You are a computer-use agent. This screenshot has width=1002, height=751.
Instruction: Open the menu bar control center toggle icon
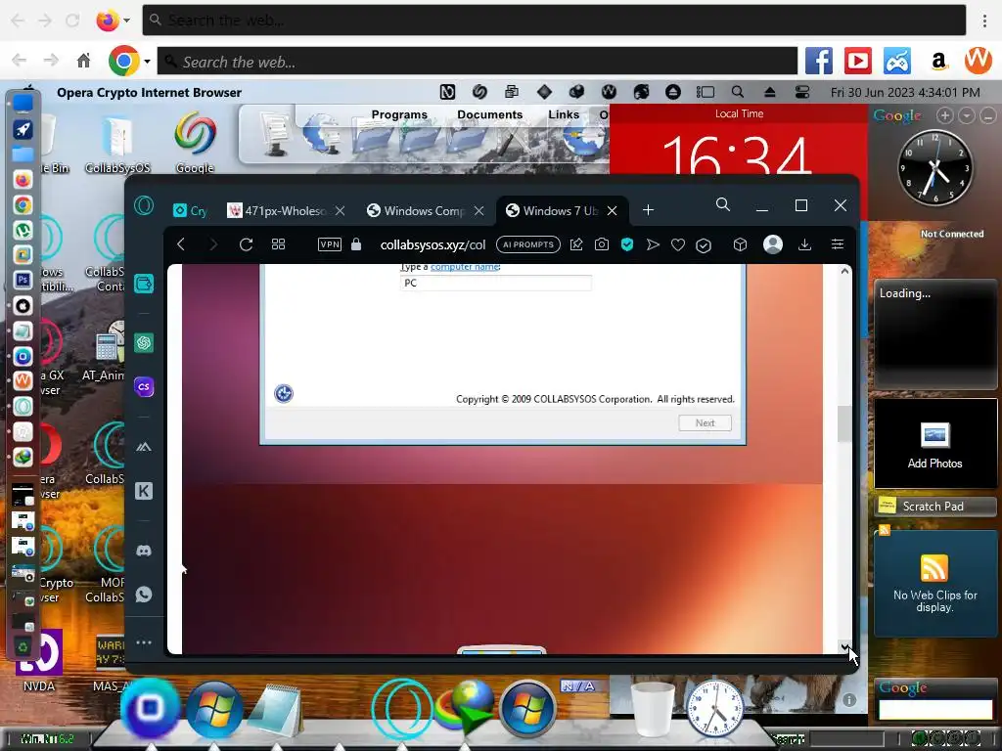point(802,92)
